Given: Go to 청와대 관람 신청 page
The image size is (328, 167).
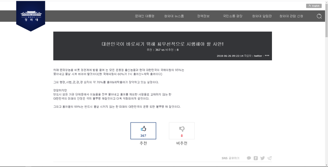Looking at the screenshot, I should pyautogui.click(x=291, y=16).
